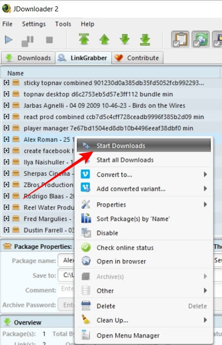Click the Menu Manager document icon
Screen dimensions: 222x345
click(86, 335)
